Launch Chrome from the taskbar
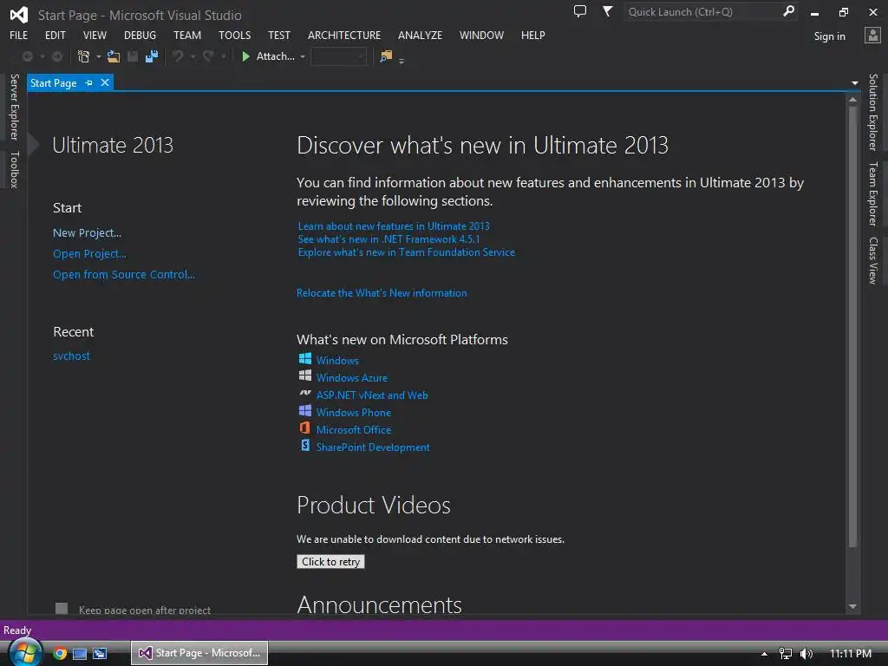This screenshot has height=666, width=888. coord(60,654)
